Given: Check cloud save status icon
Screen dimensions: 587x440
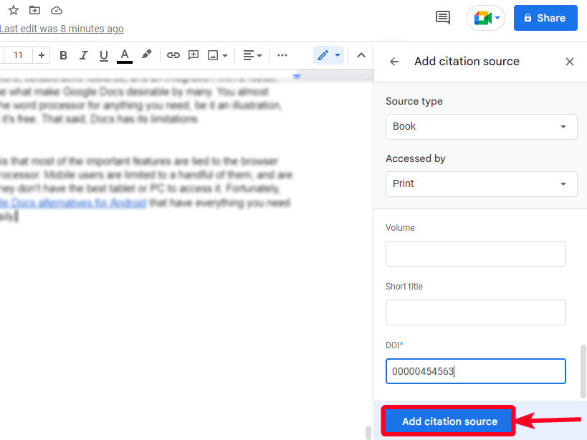Looking at the screenshot, I should [x=57, y=11].
